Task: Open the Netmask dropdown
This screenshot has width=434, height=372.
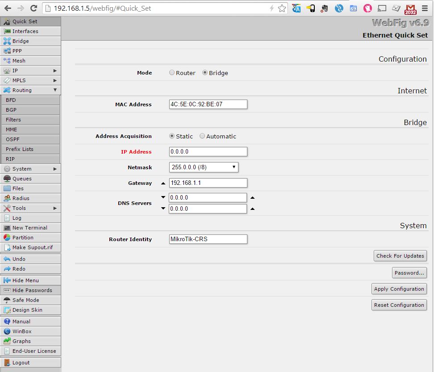Action: point(204,167)
